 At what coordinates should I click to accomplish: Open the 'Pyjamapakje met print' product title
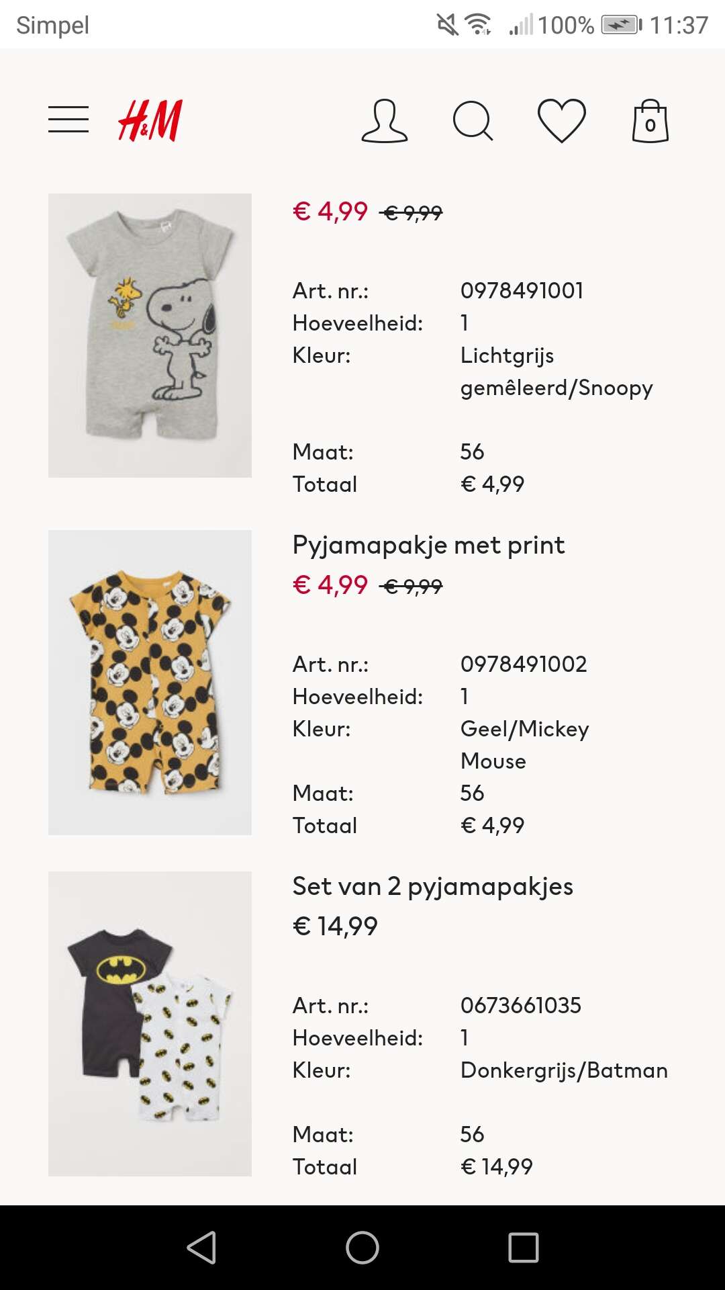[x=428, y=545]
